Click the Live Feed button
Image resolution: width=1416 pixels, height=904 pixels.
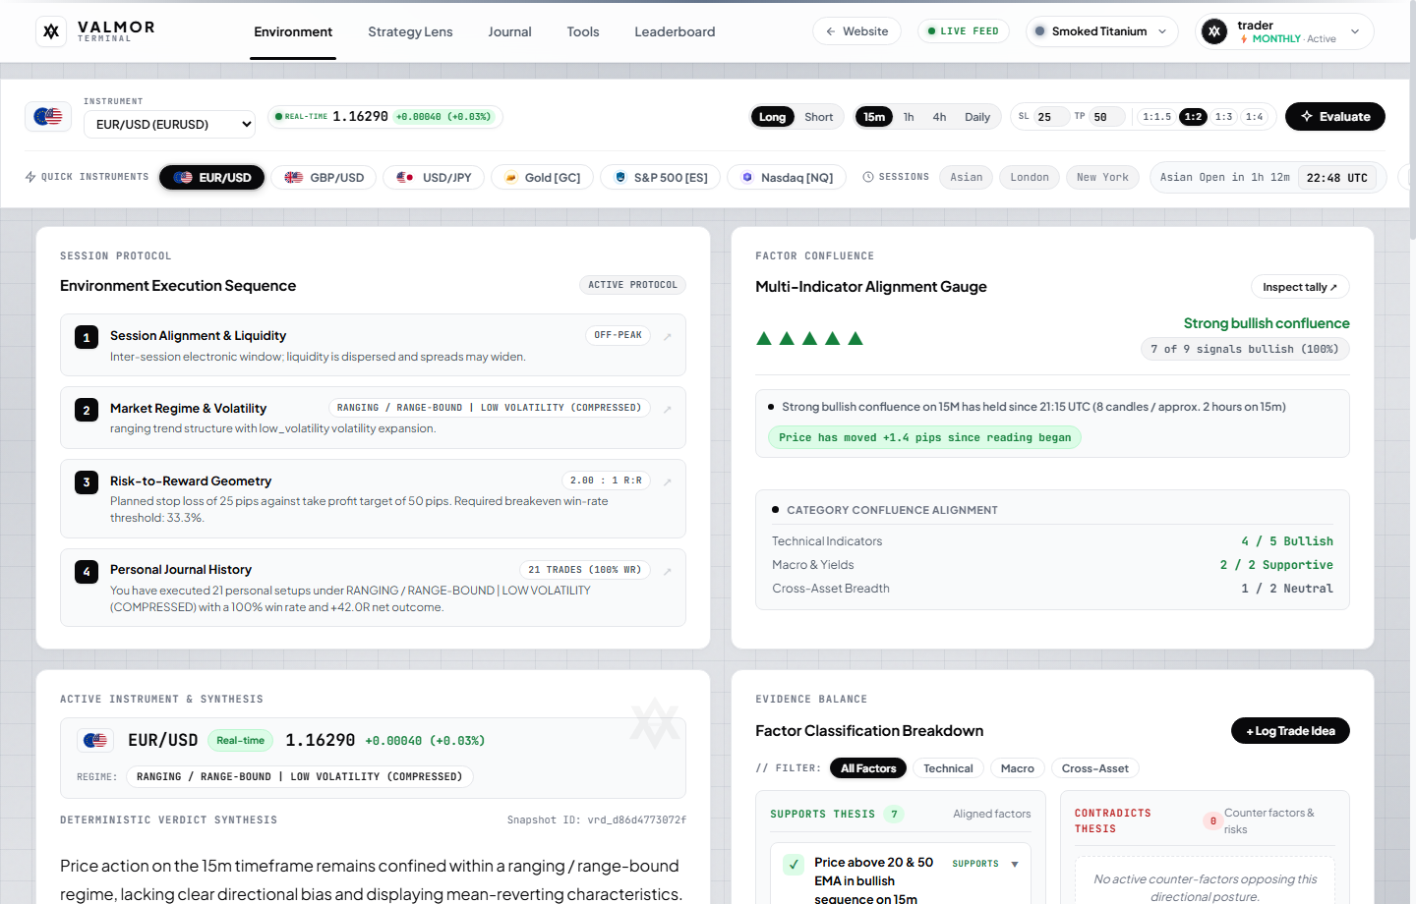pos(964,31)
